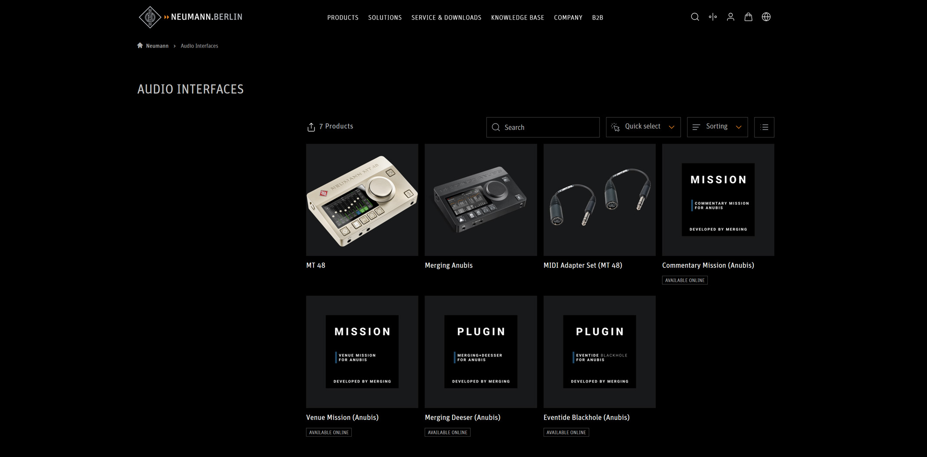
Task: Open the MT 48 product thumbnail
Action: [x=362, y=200]
